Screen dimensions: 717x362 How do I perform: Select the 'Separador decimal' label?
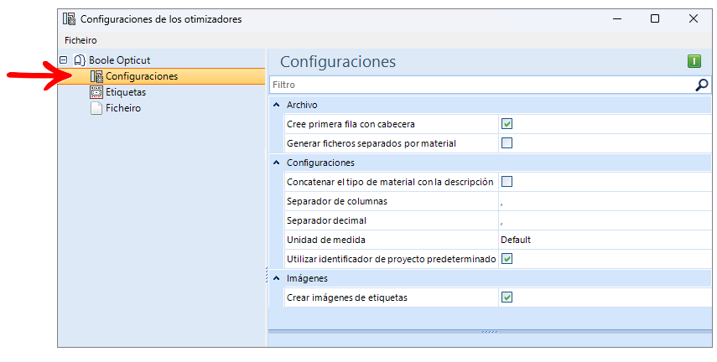(x=326, y=220)
